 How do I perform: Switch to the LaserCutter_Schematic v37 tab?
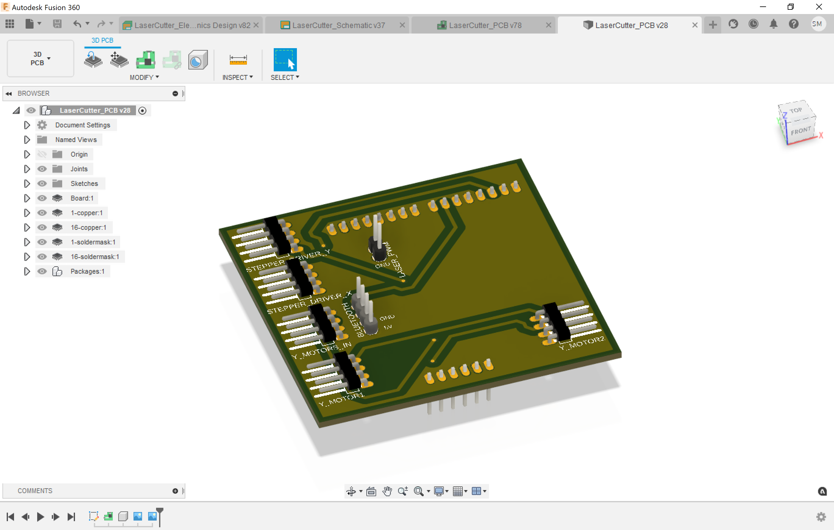click(x=338, y=25)
